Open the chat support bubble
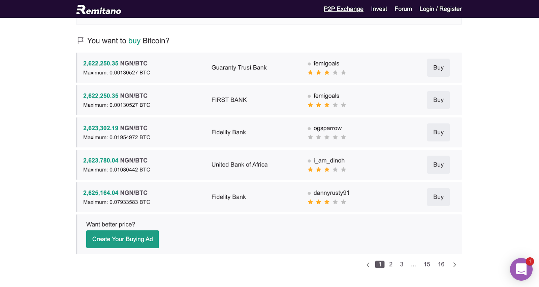This screenshot has width=539, height=287. pos(521,269)
